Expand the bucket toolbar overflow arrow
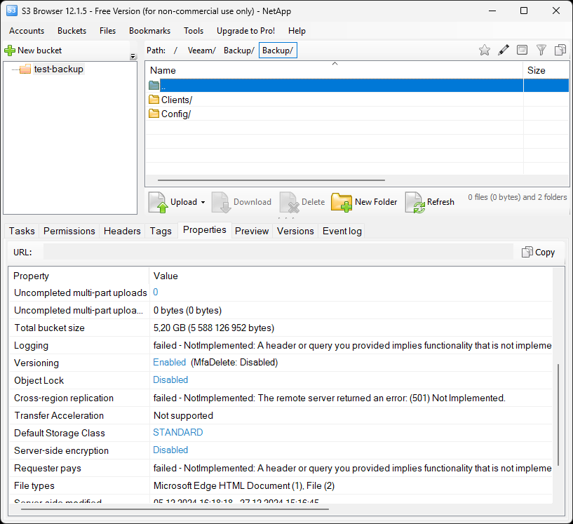Image resolution: width=573 pixels, height=524 pixels. (x=133, y=57)
